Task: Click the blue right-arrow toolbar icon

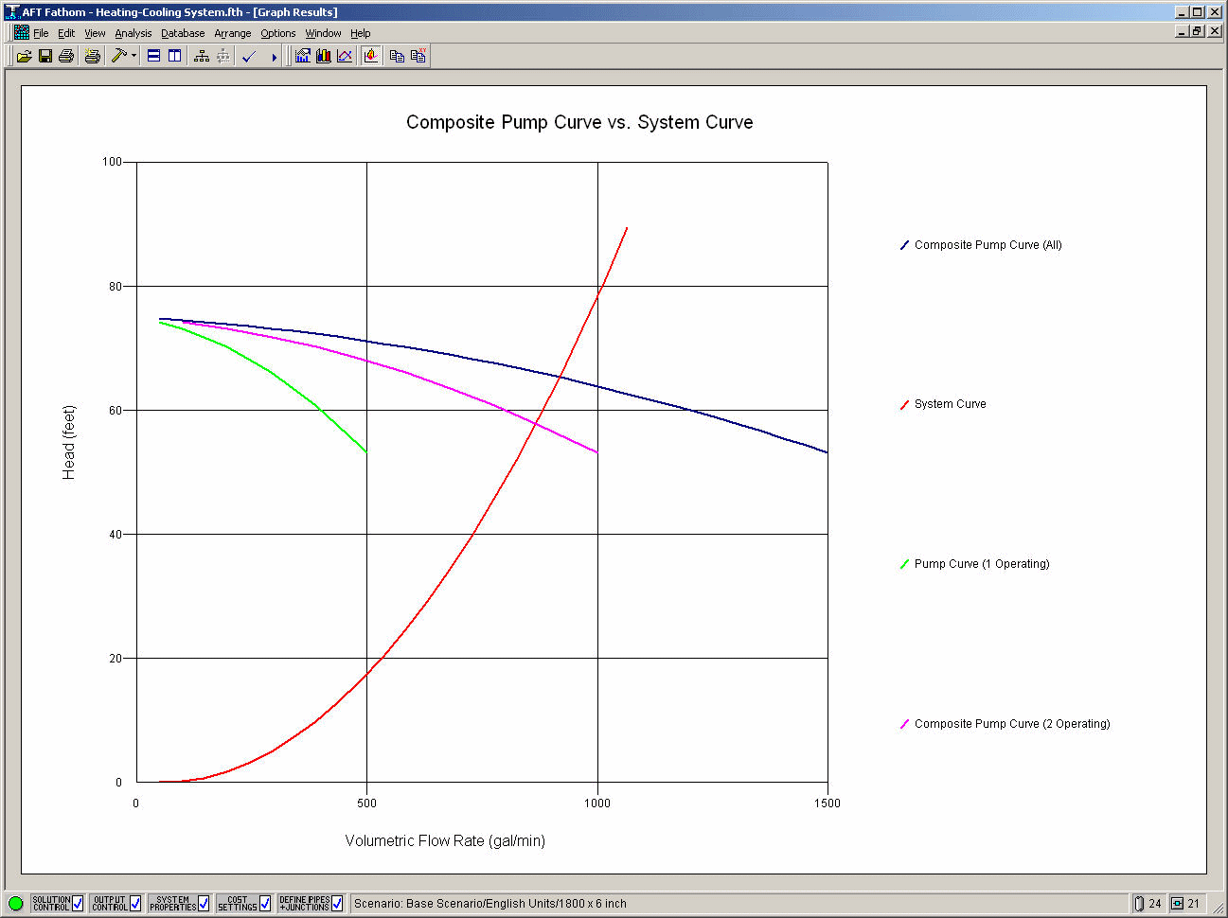Action: coord(274,57)
